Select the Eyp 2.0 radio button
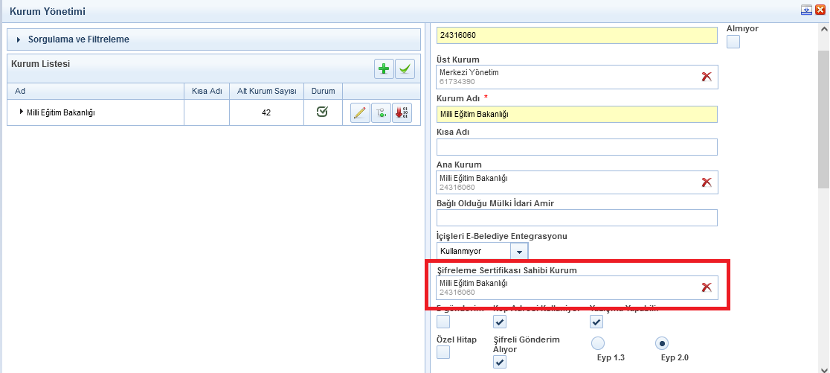The width and height of the screenshot is (830, 373). (x=662, y=343)
